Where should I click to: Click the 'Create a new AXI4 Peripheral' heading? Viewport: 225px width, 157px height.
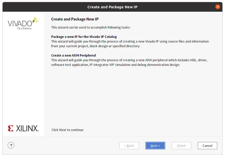click(x=73, y=56)
